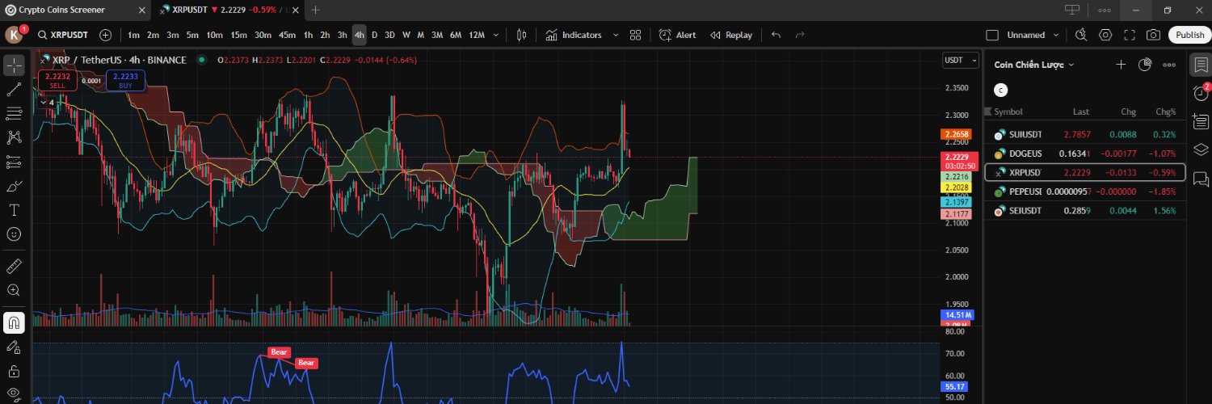1212x404 pixels.
Task: Publish the chart idea
Action: tap(1189, 35)
